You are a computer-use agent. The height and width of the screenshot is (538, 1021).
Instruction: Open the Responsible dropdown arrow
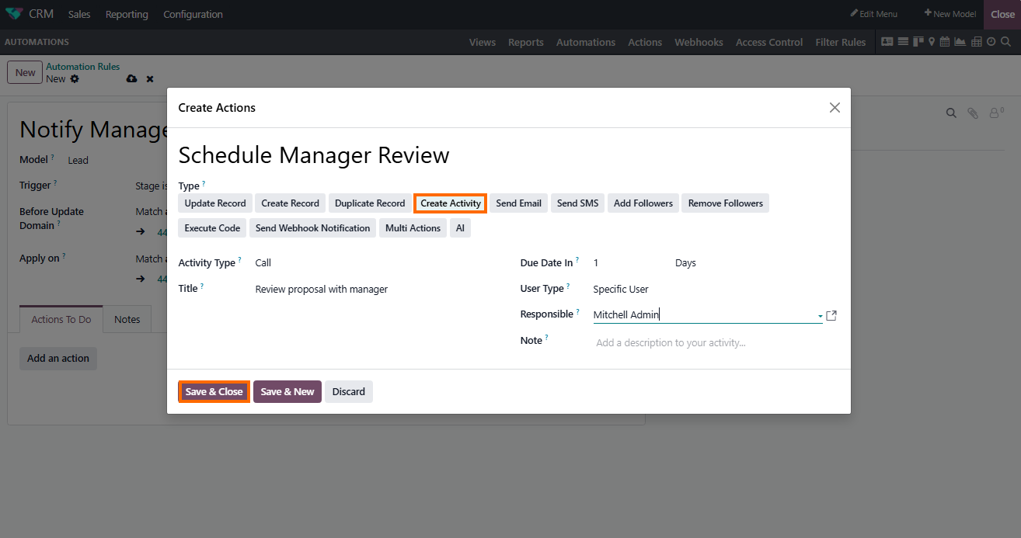point(820,316)
